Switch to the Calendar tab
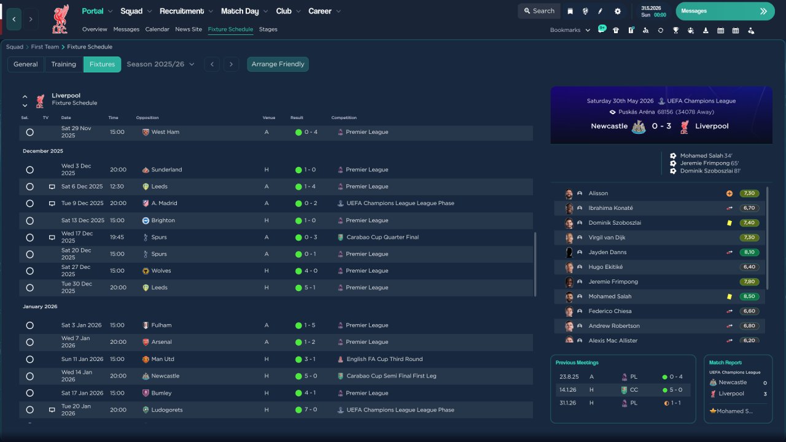This screenshot has width=786, height=442. pyautogui.click(x=157, y=29)
